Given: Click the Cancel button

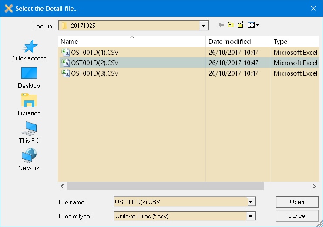Looking at the screenshot, I should [x=297, y=216].
